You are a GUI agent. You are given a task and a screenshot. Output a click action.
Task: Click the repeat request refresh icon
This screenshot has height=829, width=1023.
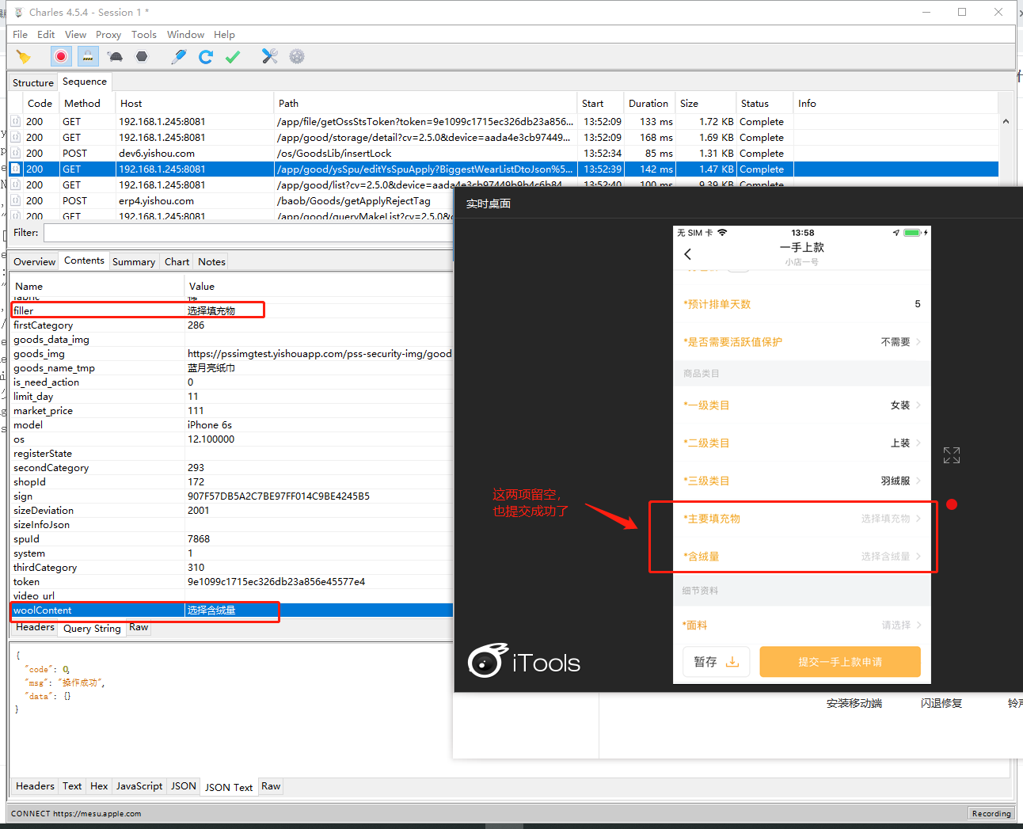pyautogui.click(x=206, y=56)
